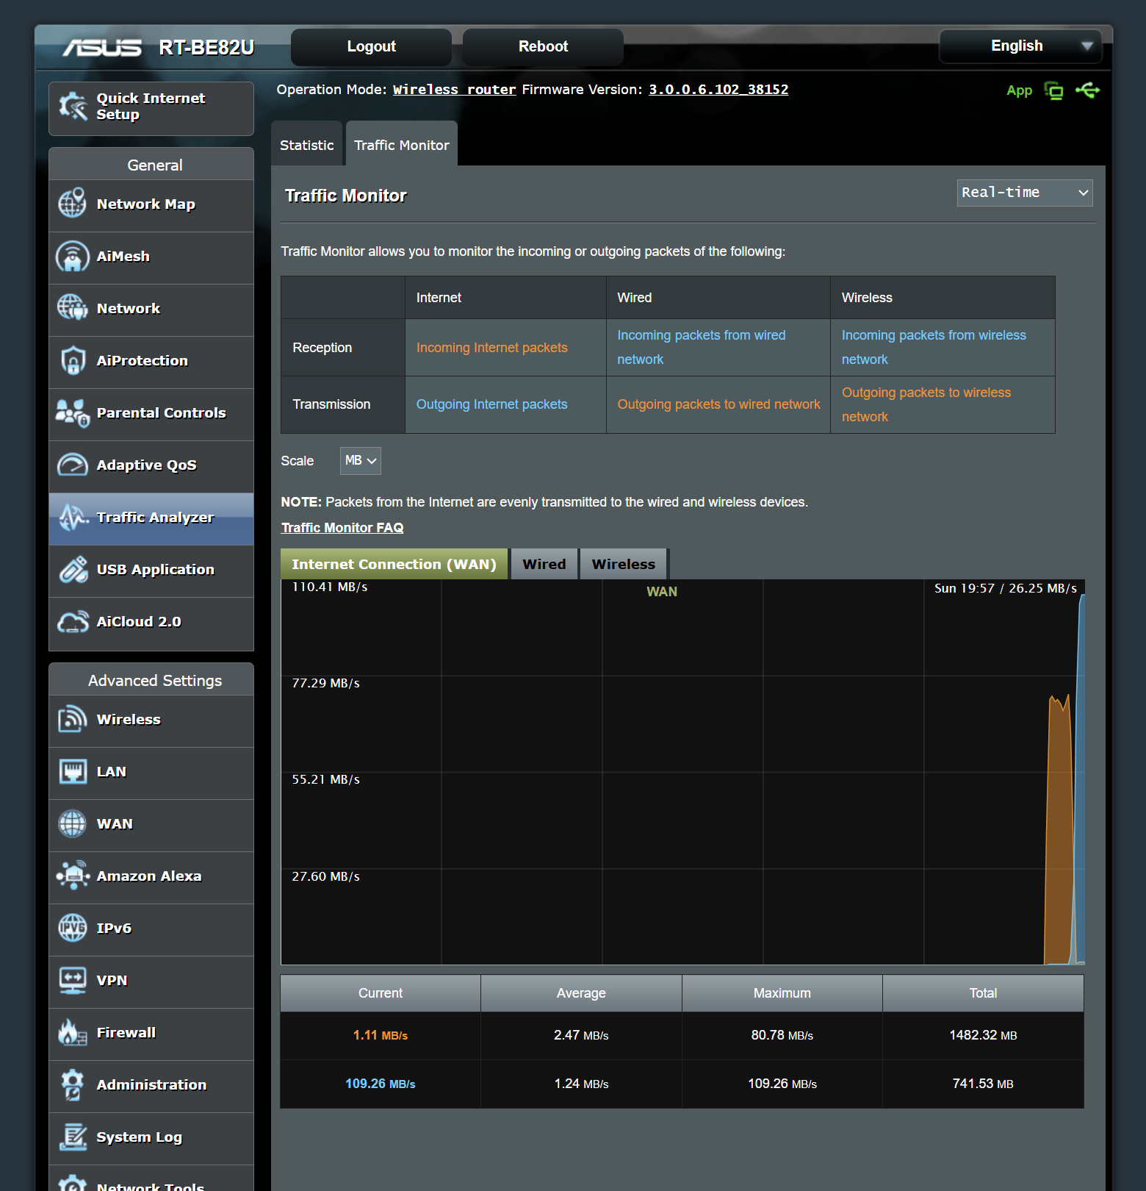1146x1191 pixels.
Task: Click the AiMesh icon in sidebar
Action: coord(73,256)
